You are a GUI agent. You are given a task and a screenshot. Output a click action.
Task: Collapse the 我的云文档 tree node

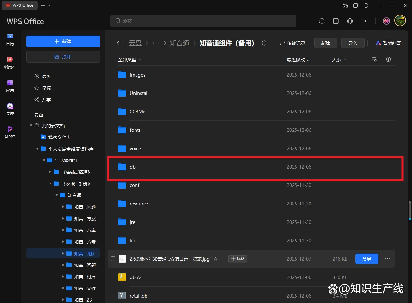(x=31, y=126)
